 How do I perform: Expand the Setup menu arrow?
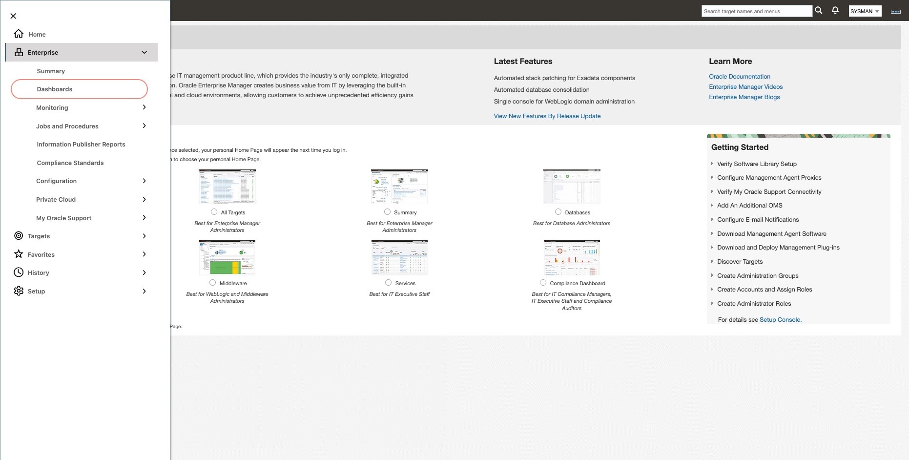tap(144, 291)
